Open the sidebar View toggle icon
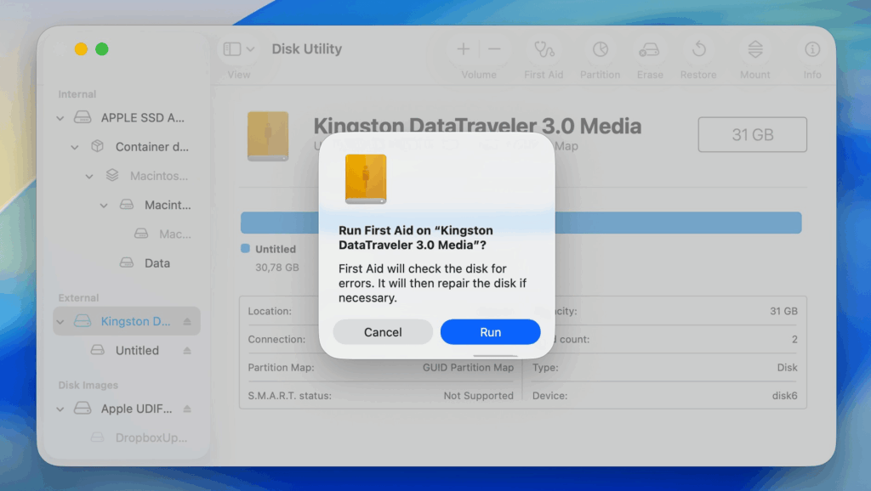 pyautogui.click(x=231, y=48)
